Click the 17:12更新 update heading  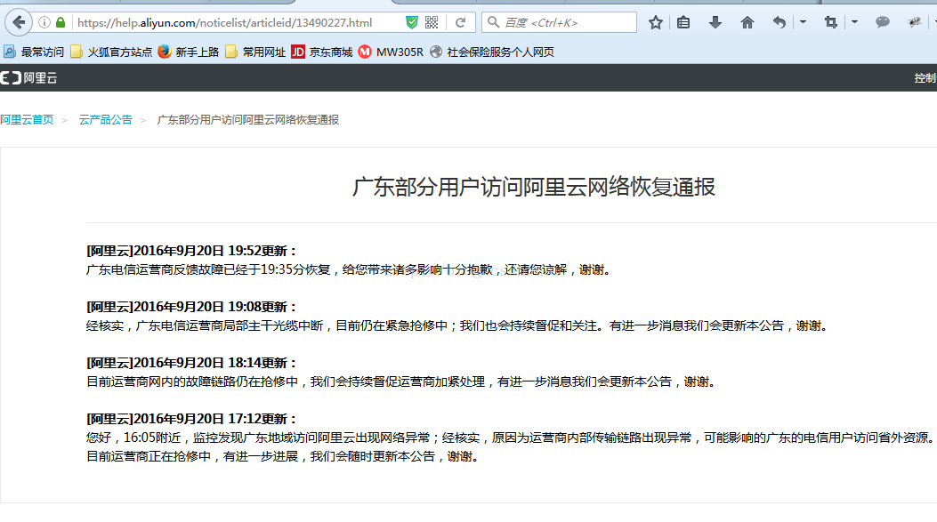(191, 419)
